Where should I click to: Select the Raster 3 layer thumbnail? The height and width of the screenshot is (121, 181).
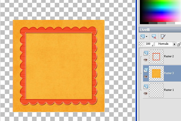tap(156, 73)
